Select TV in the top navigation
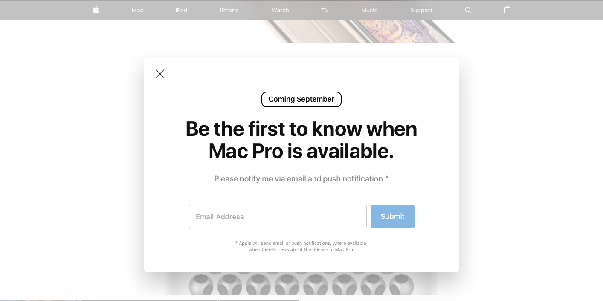This screenshot has height=301, width=603. coord(325,10)
